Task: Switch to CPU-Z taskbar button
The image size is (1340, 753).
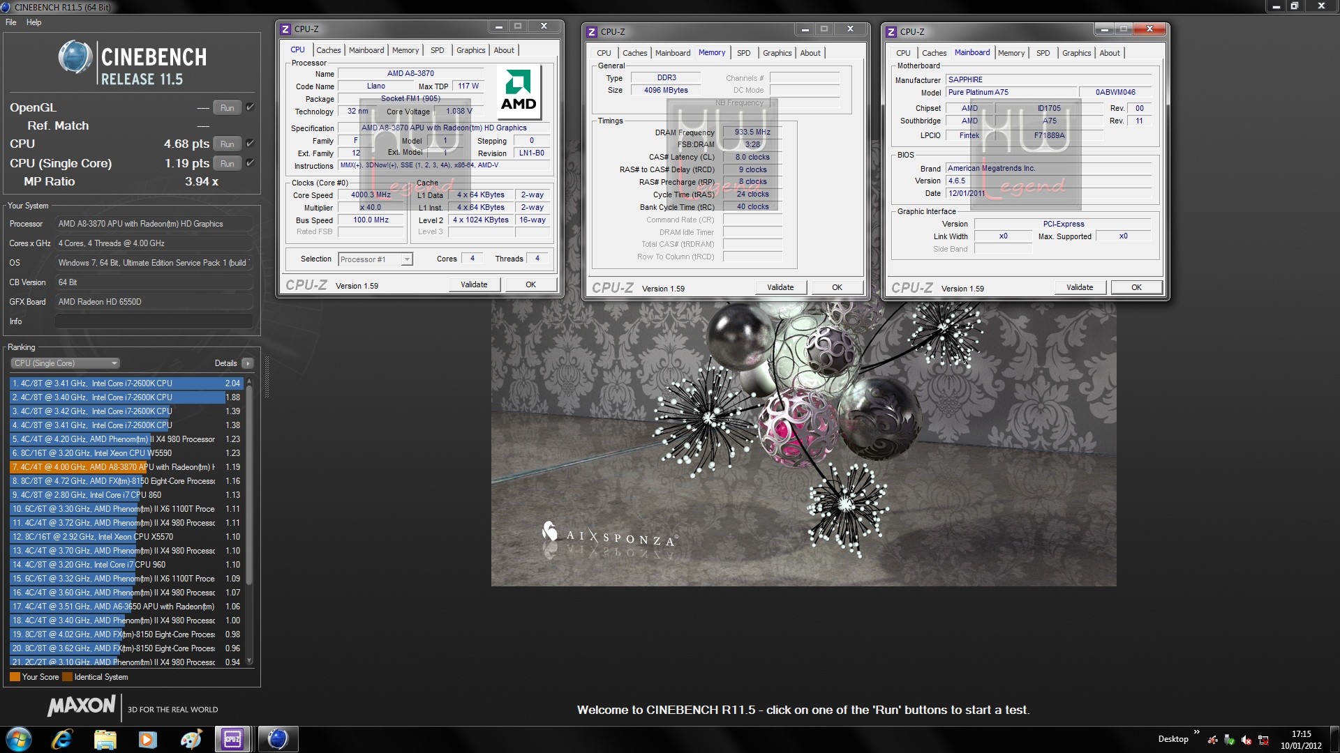Action: 232,739
